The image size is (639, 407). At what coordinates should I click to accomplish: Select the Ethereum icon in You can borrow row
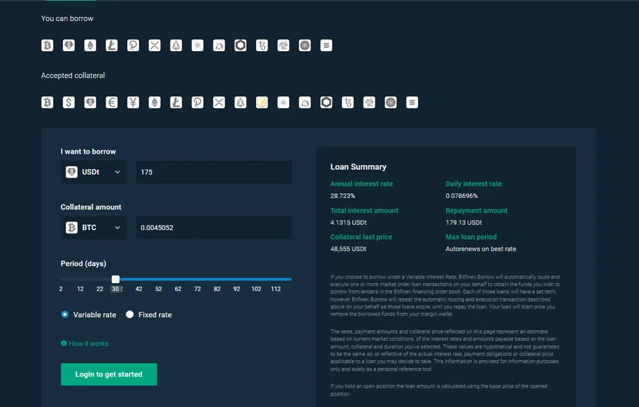point(90,45)
